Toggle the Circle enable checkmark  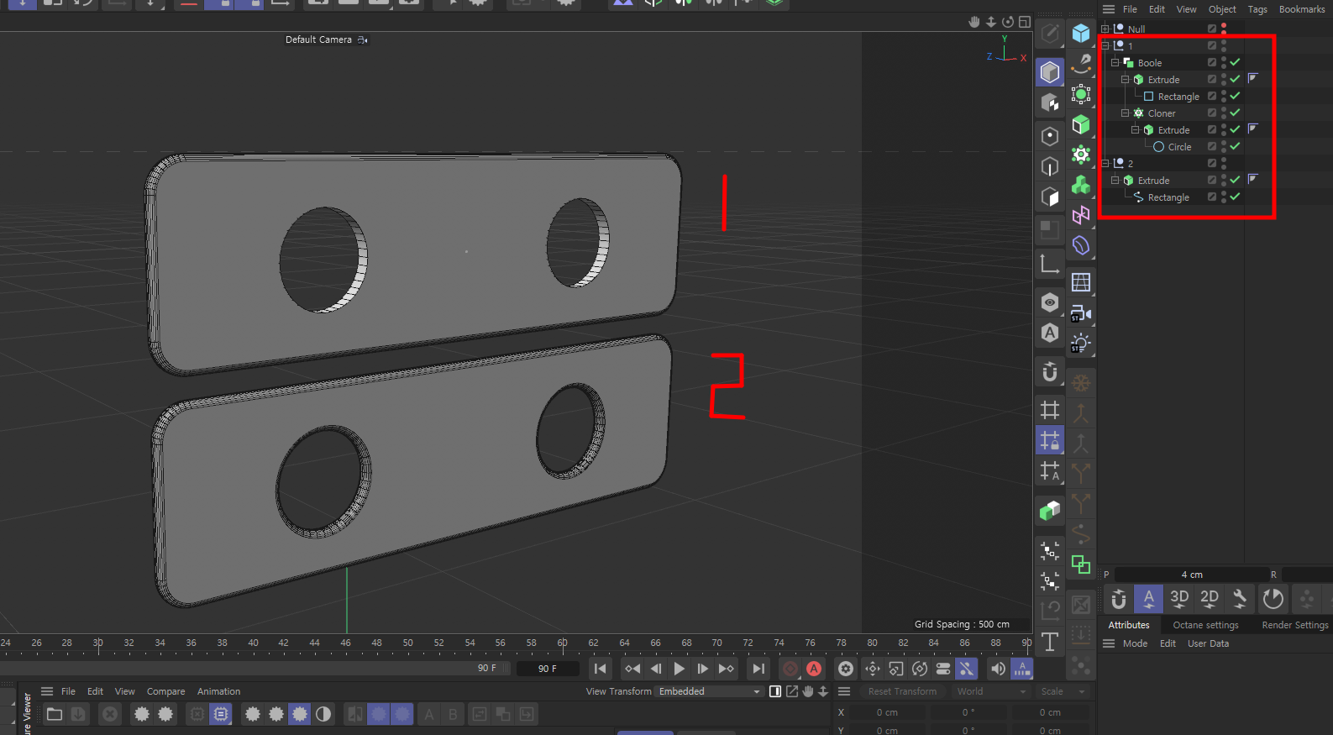pyautogui.click(x=1235, y=146)
